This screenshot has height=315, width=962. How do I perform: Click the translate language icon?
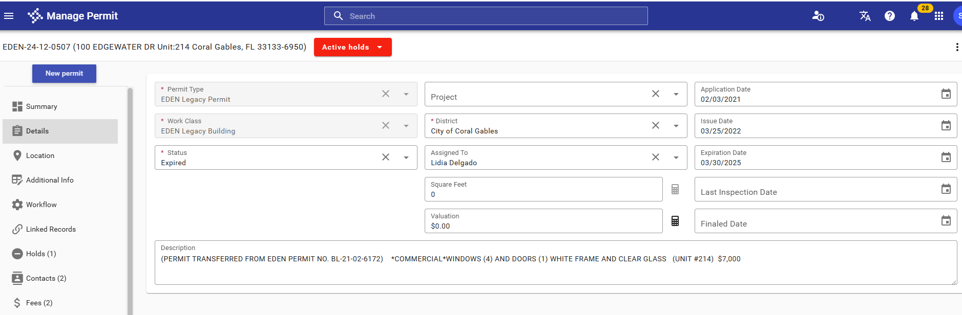point(865,16)
